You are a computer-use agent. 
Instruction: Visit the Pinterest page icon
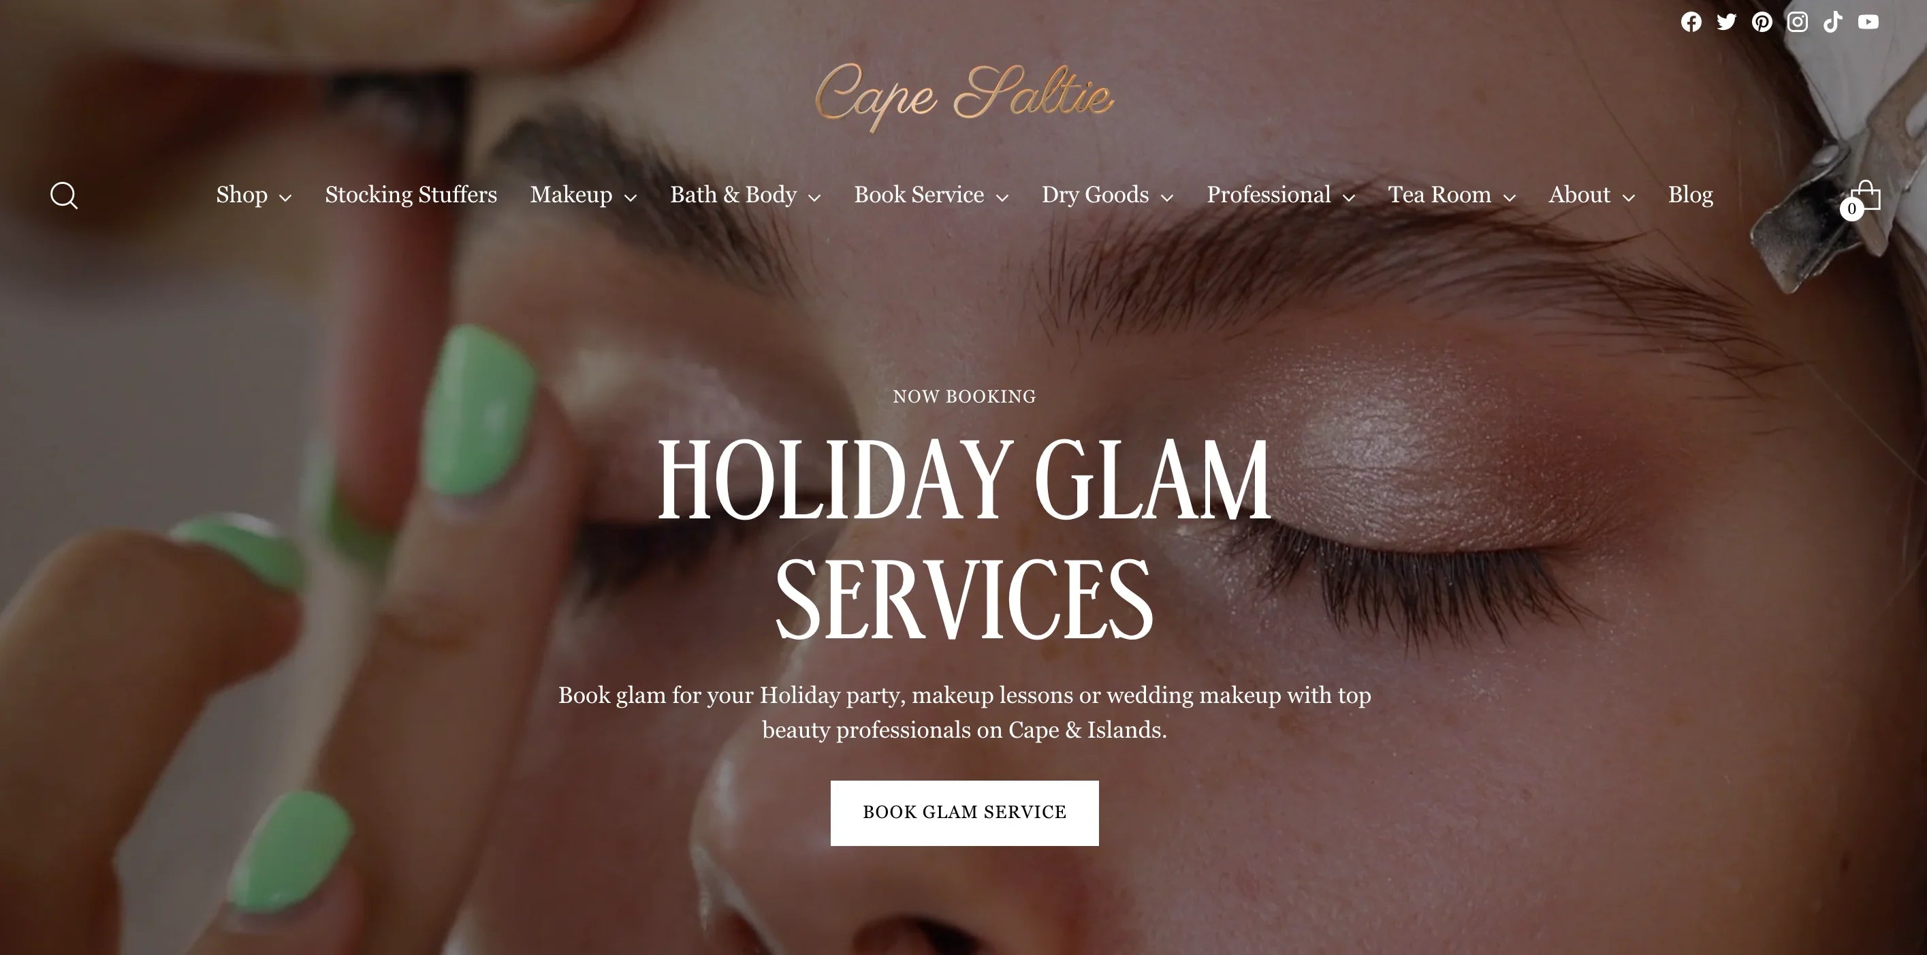pyautogui.click(x=1762, y=22)
